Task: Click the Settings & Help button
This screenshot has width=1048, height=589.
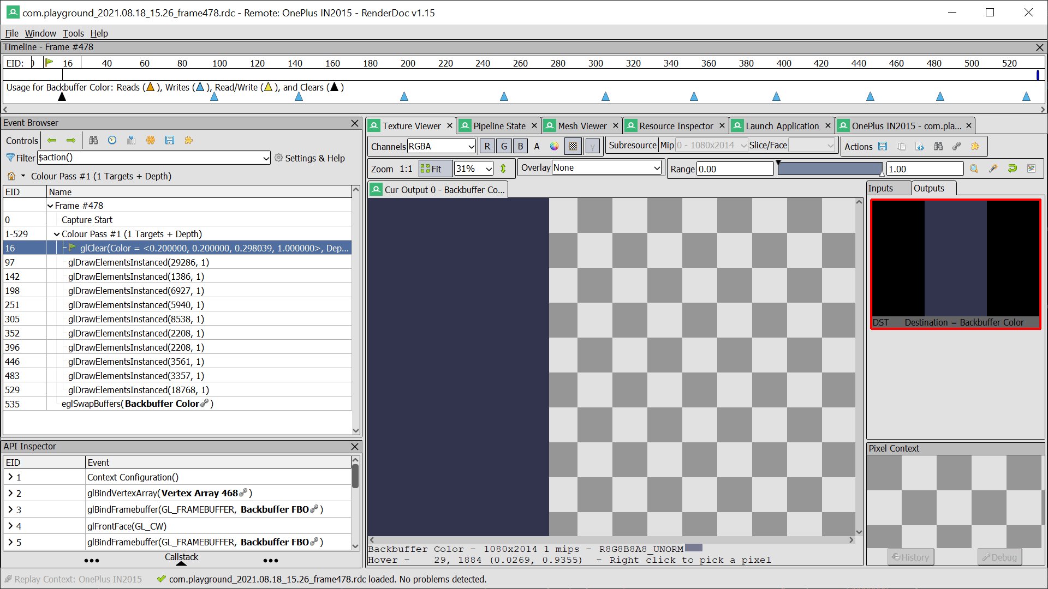Action: [309, 158]
